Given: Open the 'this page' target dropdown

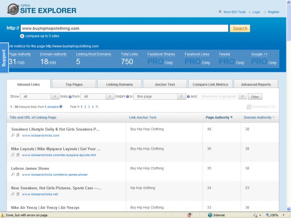Looking at the screenshot, I should click(x=160, y=97).
